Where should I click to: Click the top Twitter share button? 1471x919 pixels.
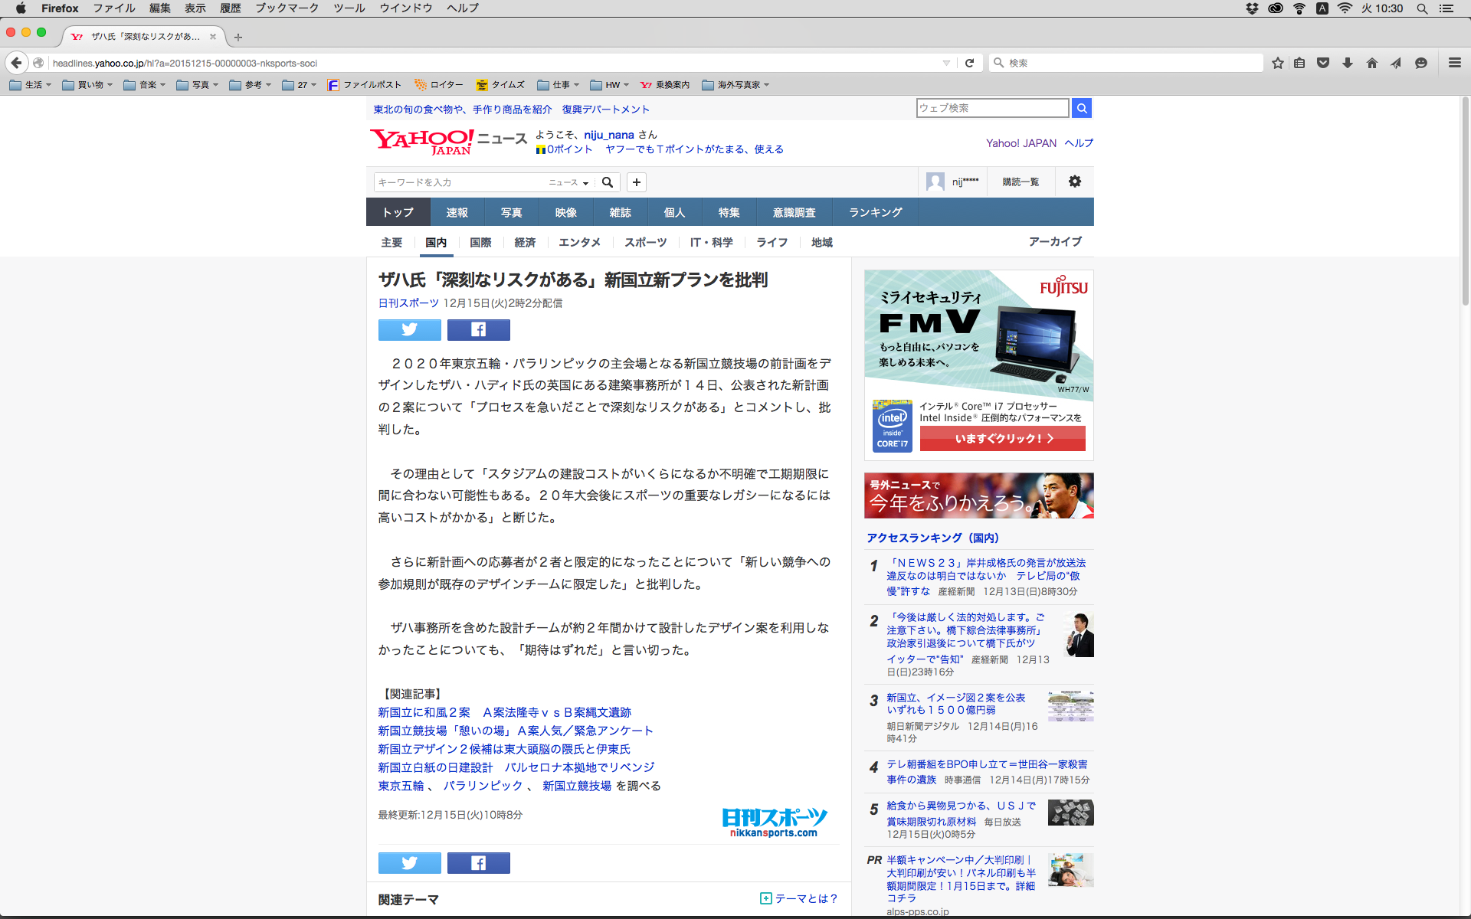(x=409, y=329)
